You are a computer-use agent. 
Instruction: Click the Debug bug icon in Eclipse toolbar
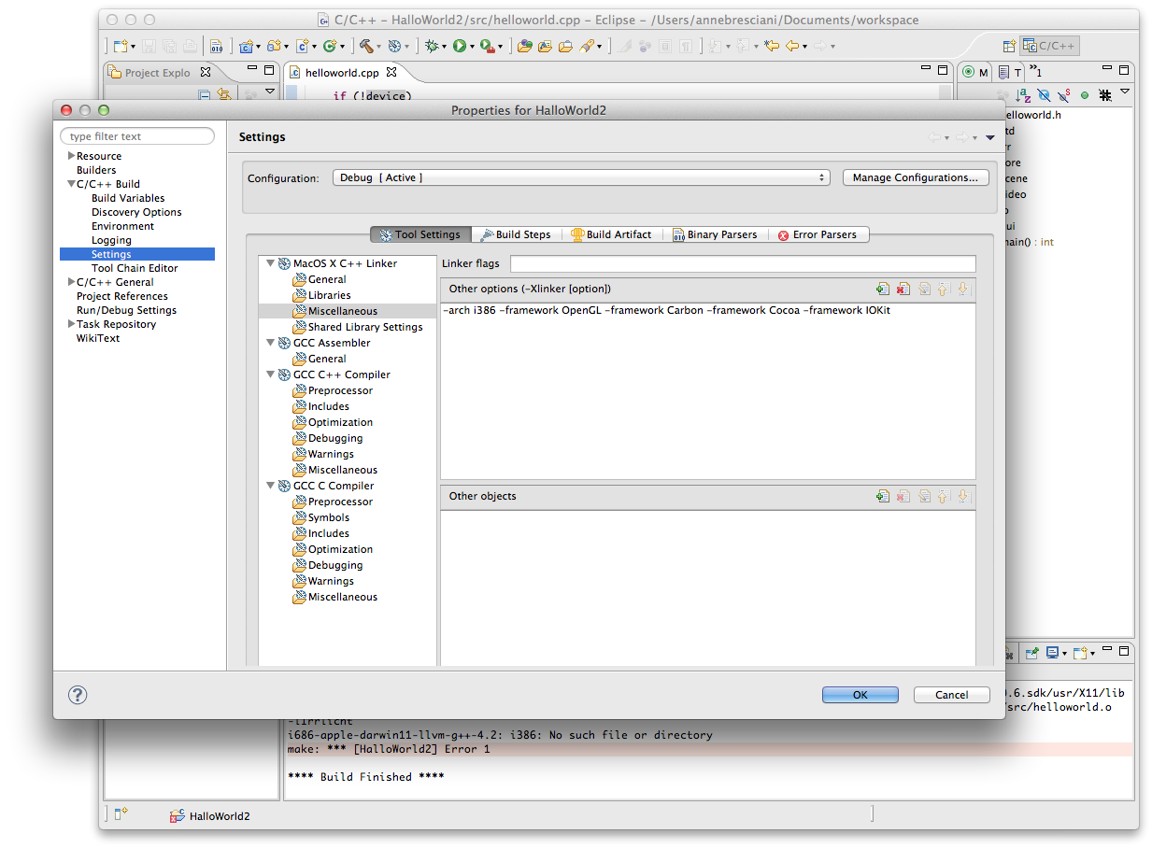pos(431,45)
